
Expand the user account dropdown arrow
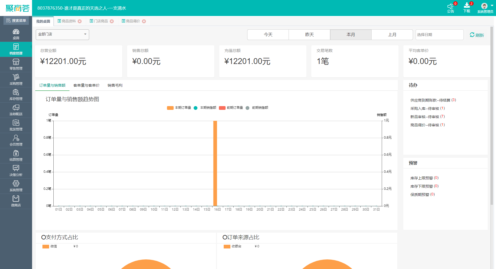pyautogui.click(x=492, y=5)
